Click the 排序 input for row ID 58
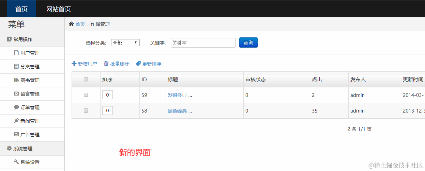Viewport: 425px width, 171px height. [107, 110]
